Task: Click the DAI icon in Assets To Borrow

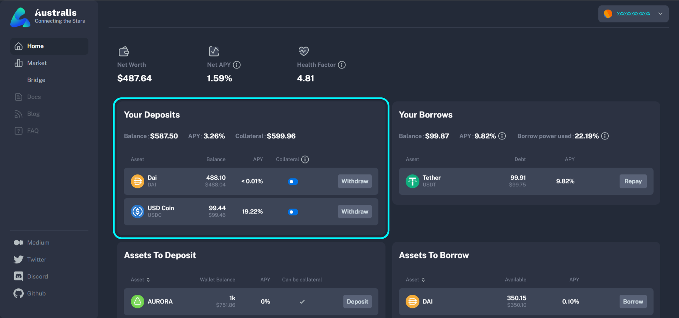Action: coord(412,302)
